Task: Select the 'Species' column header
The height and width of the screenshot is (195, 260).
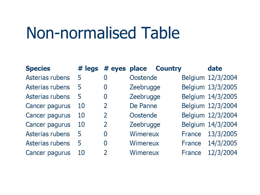Action: point(38,69)
